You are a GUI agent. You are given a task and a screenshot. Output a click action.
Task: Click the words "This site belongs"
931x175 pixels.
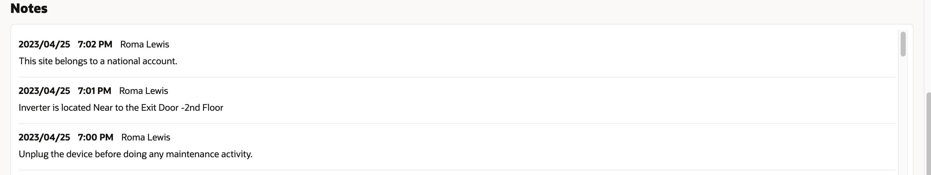[53, 61]
